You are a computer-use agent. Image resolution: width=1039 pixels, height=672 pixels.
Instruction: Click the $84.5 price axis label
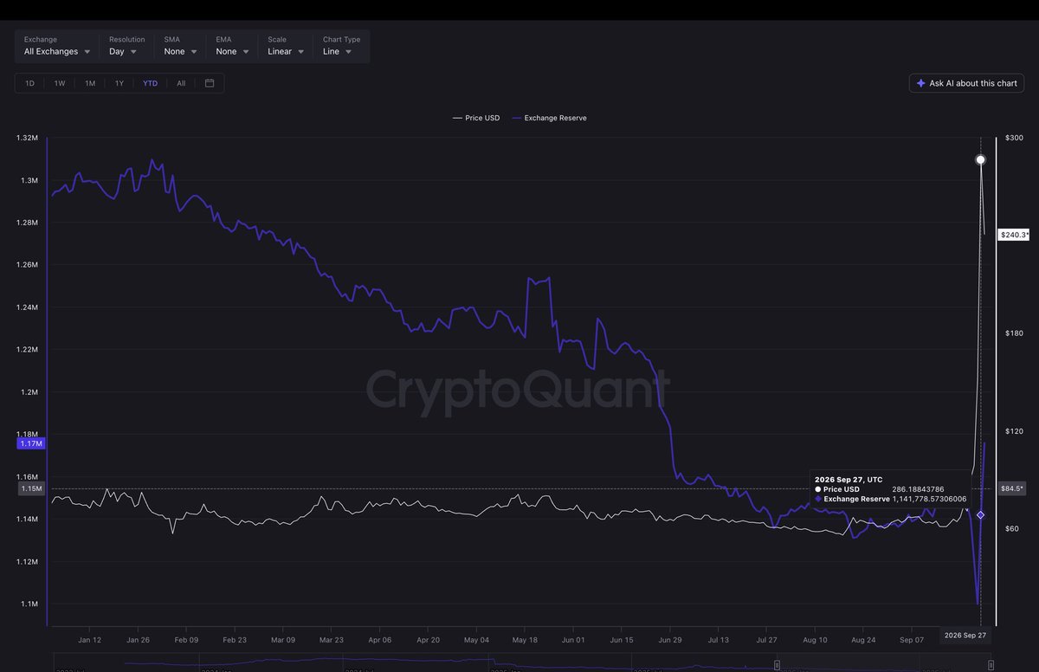pyautogui.click(x=1013, y=488)
